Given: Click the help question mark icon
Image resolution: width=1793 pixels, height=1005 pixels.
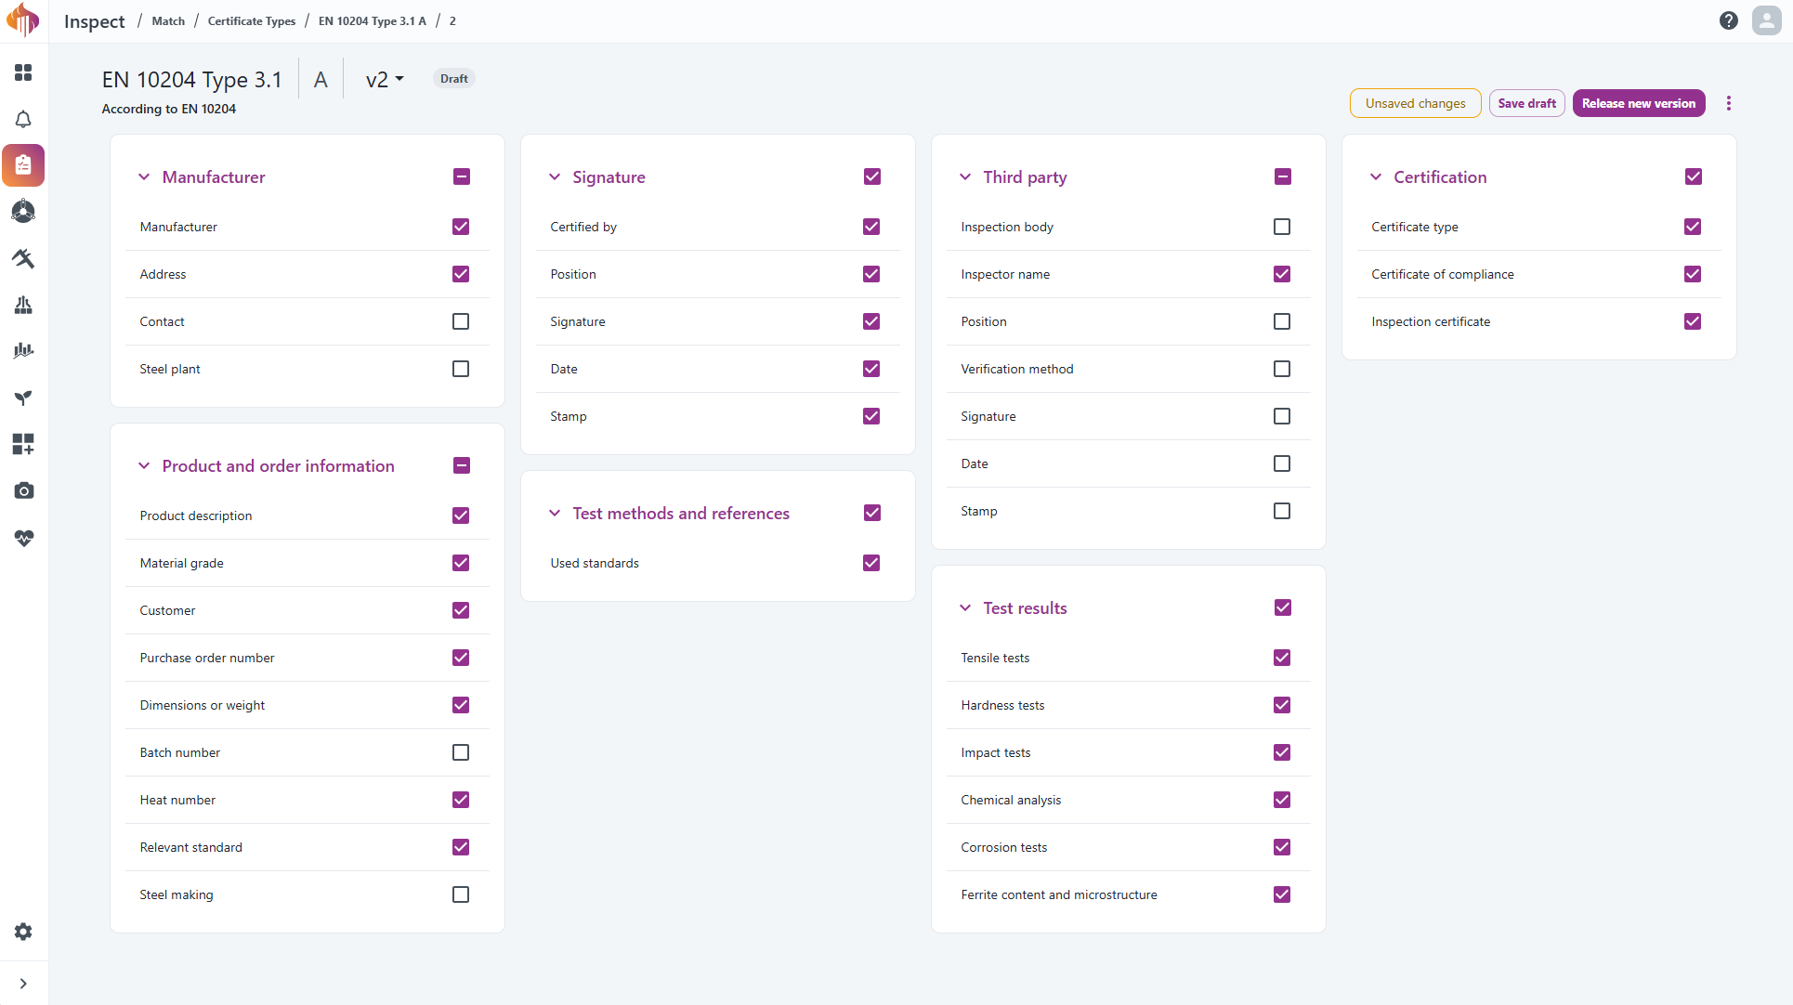Looking at the screenshot, I should pos(1729,20).
